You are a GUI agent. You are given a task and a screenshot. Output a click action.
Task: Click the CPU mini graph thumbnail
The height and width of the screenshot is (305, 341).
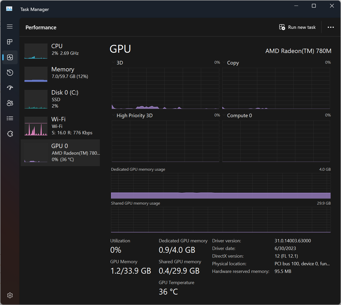pos(36,51)
